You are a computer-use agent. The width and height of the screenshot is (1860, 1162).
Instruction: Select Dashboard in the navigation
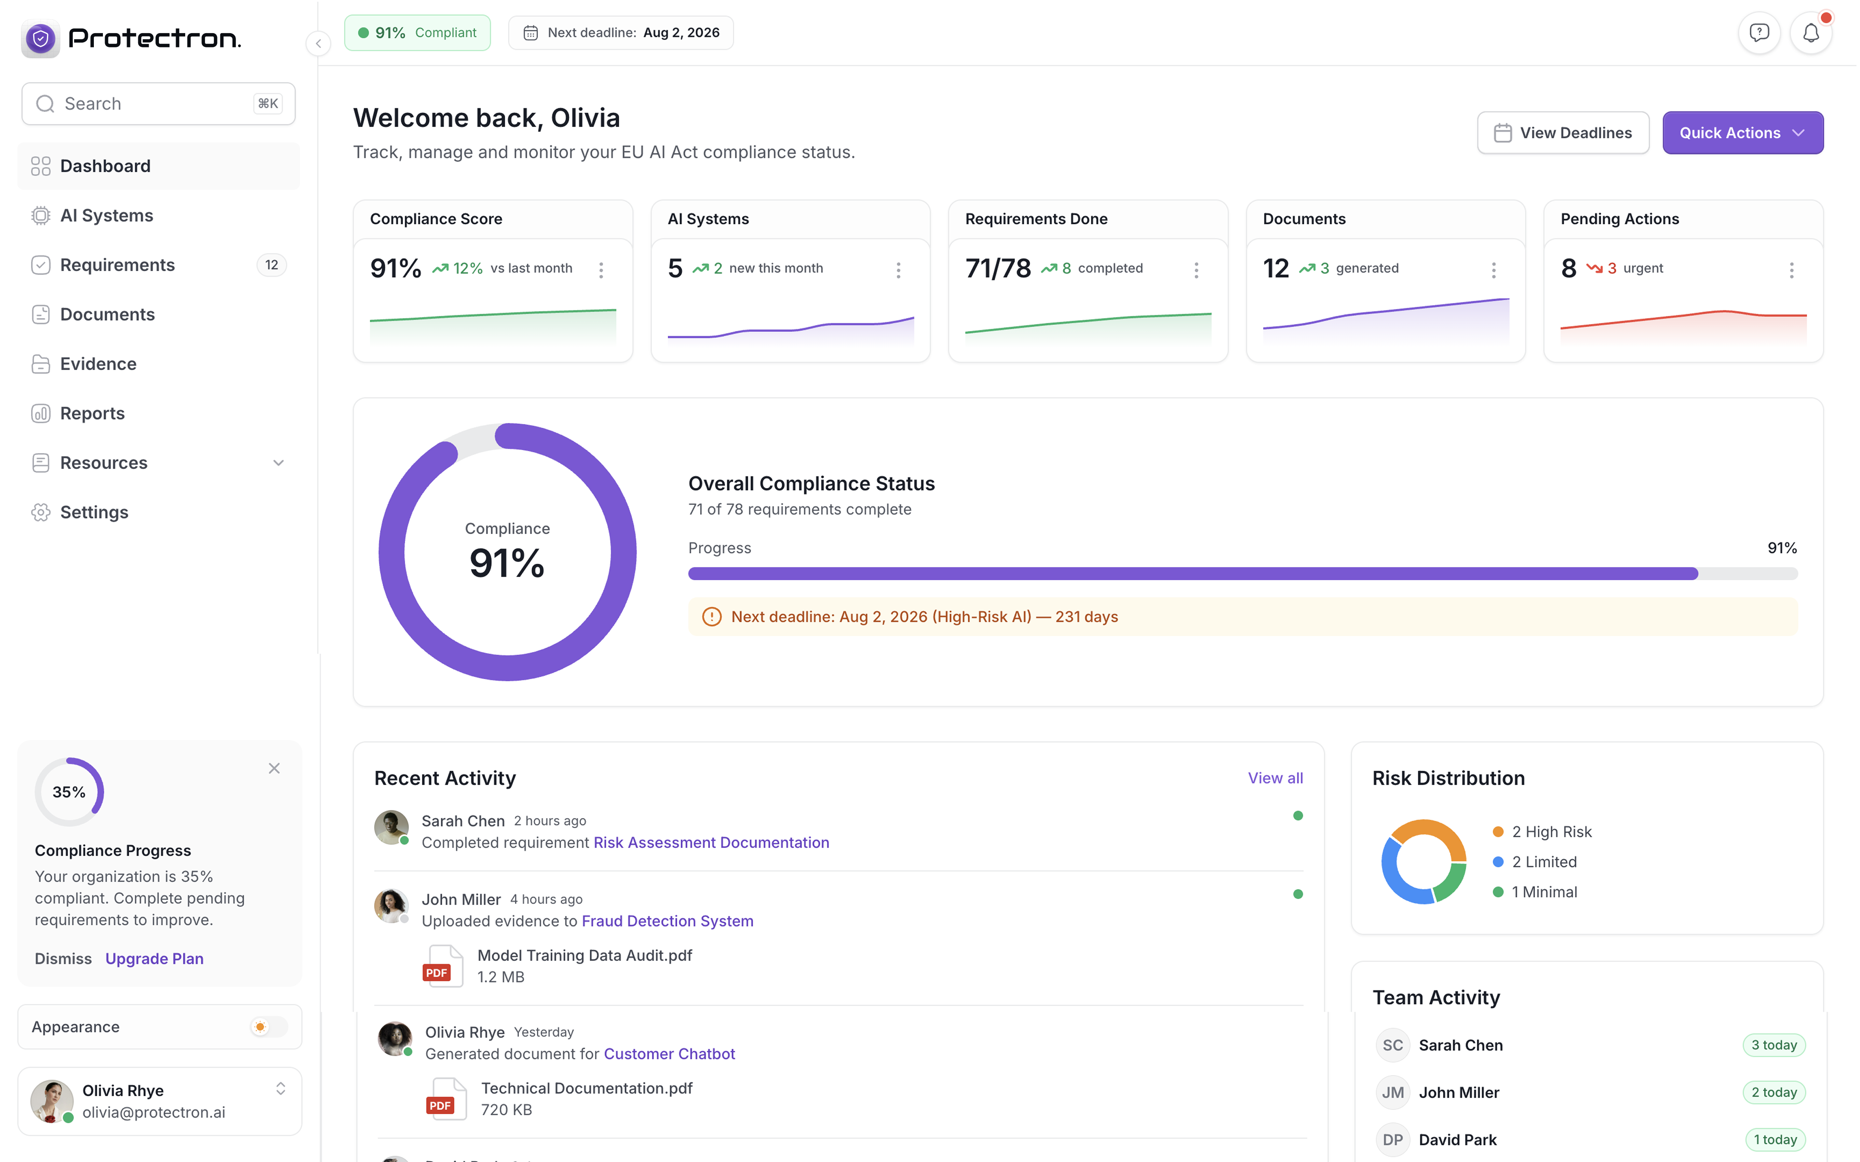pyautogui.click(x=105, y=166)
